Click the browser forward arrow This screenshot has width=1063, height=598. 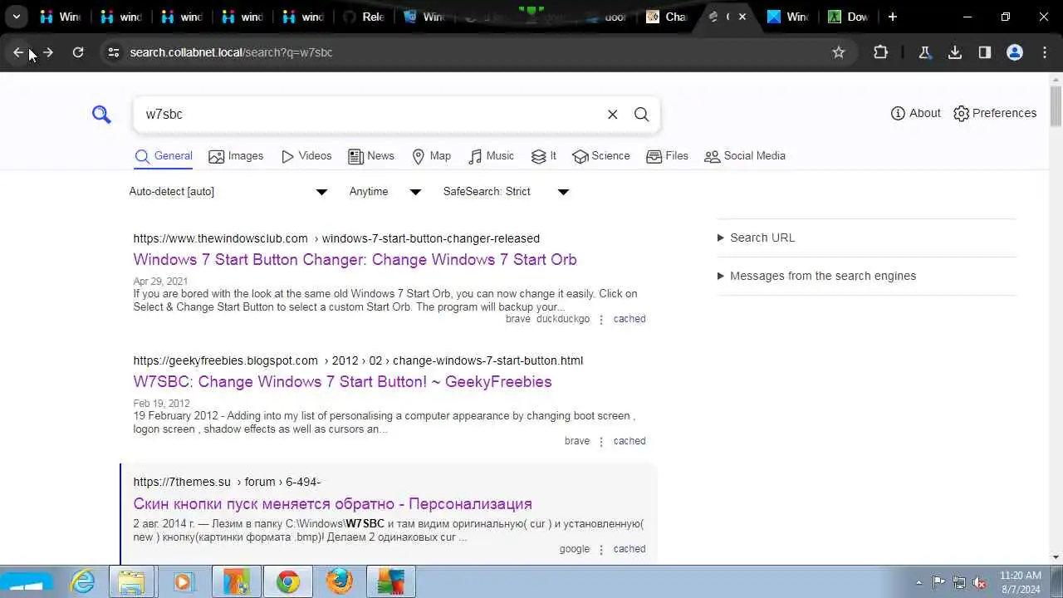(x=48, y=52)
